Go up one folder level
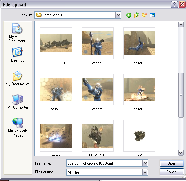The height and width of the screenshot is (181, 186). pos(137,15)
